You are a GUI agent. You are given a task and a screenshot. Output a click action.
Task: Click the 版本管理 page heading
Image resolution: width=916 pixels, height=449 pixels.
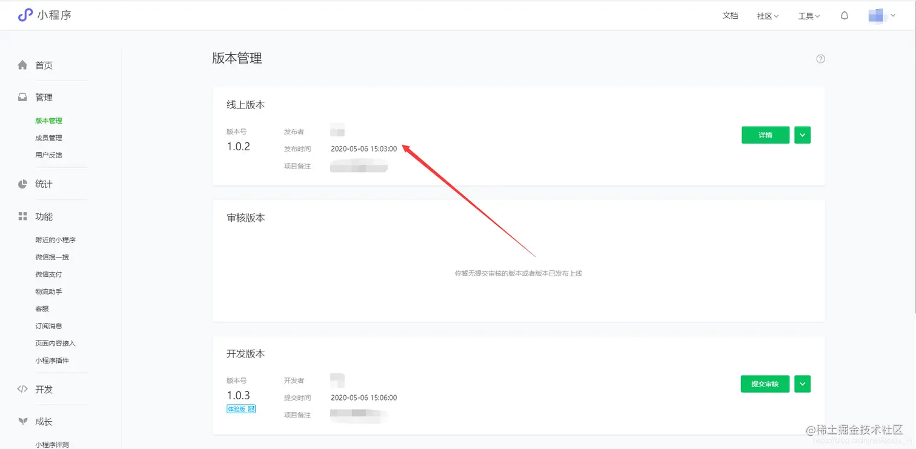(x=237, y=58)
